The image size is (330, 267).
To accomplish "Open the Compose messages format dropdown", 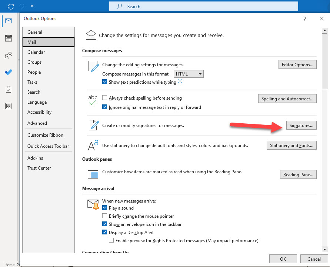I will [x=189, y=74].
